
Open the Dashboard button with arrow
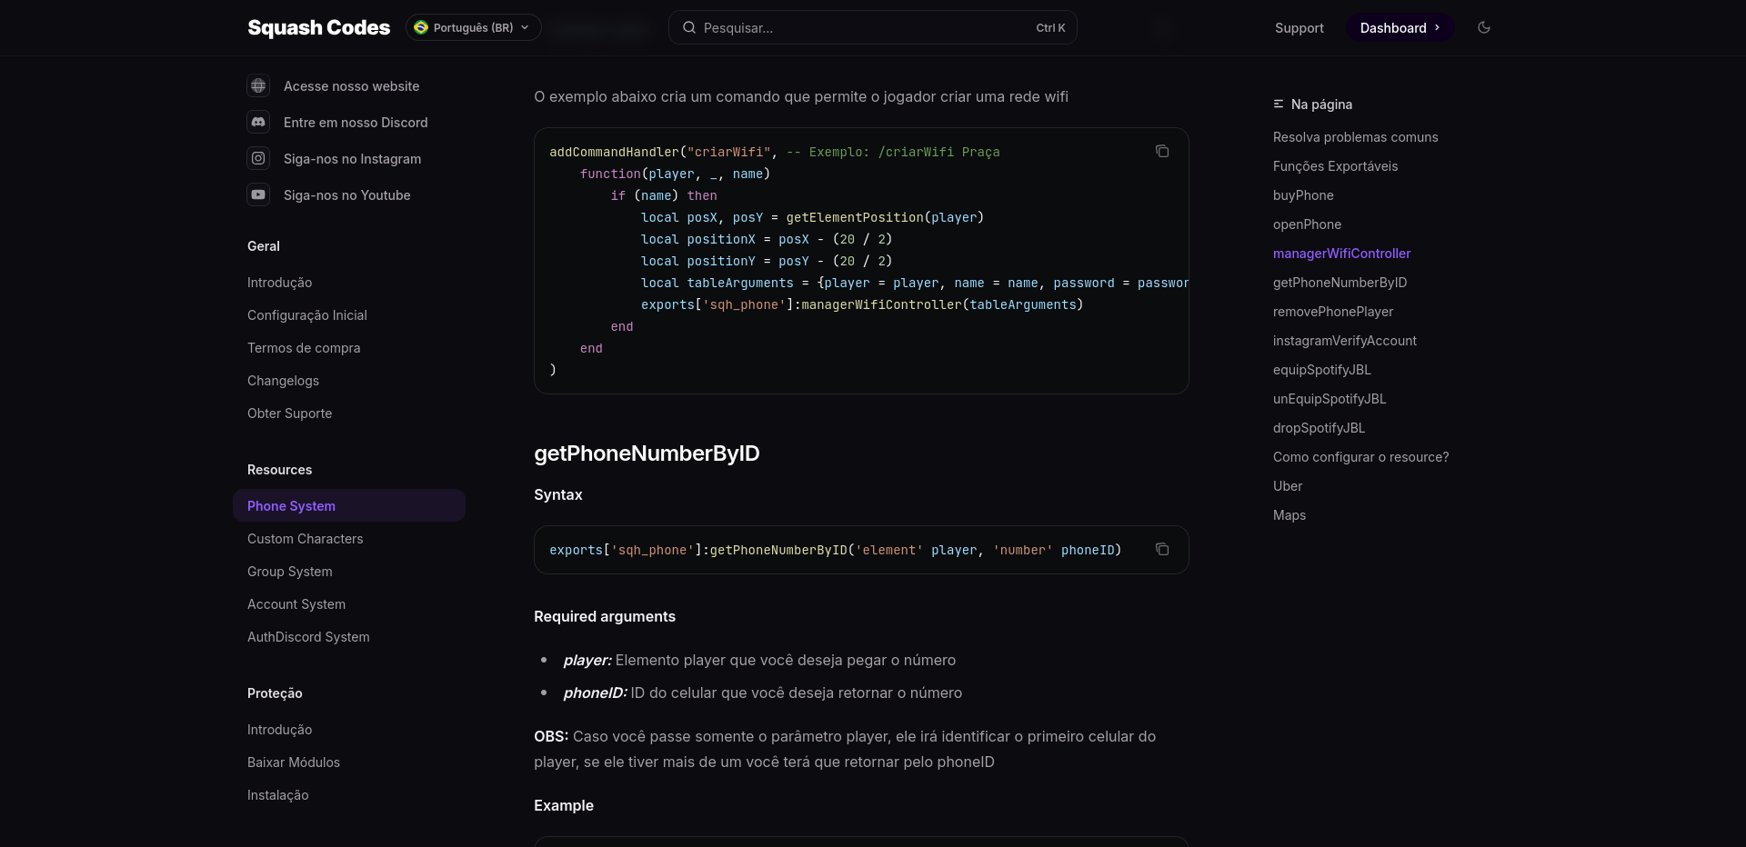pyautogui.click(x=1399, y=27)
